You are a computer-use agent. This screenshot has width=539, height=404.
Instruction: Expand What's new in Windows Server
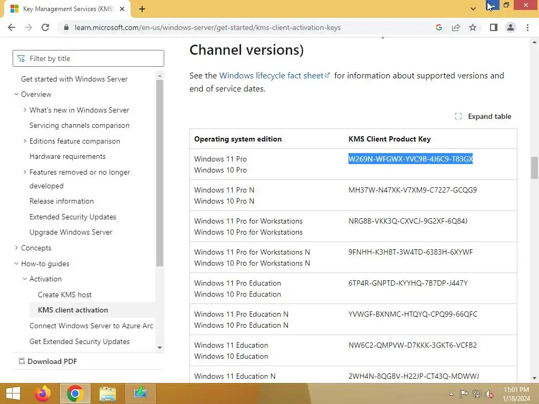(x=25, y=110)
